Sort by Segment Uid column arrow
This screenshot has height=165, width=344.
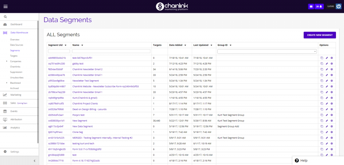[x=66, y=45]
